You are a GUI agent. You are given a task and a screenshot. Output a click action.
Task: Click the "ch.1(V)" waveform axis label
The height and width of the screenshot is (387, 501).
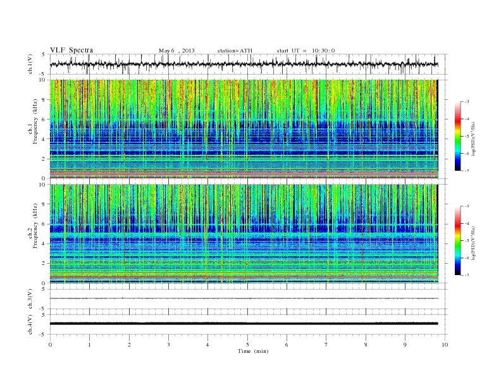[30, 64]
